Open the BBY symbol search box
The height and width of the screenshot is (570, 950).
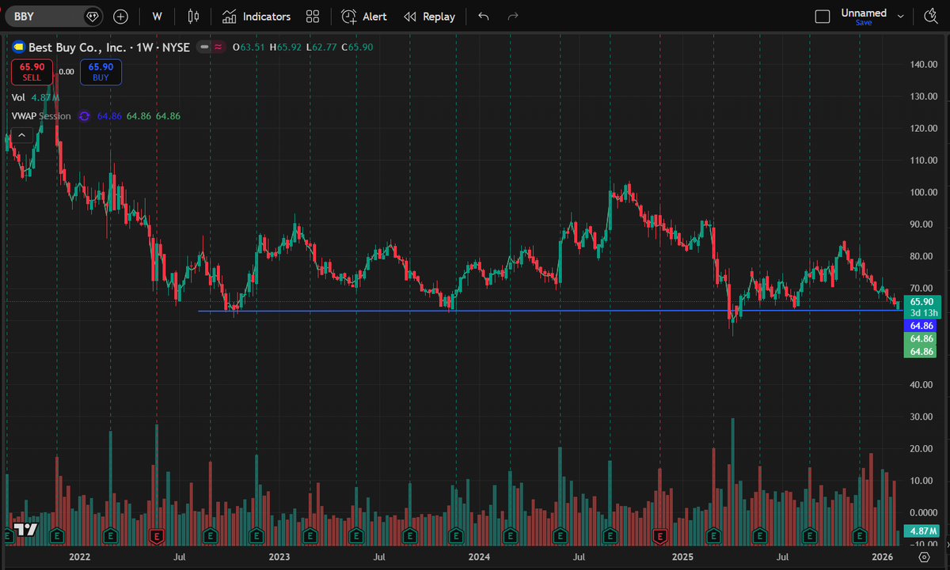(x=54, y=16)
